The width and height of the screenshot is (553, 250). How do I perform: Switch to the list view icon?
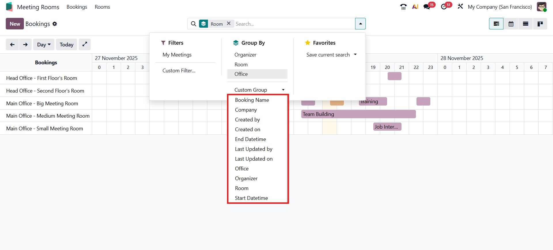tap(525, 24)
